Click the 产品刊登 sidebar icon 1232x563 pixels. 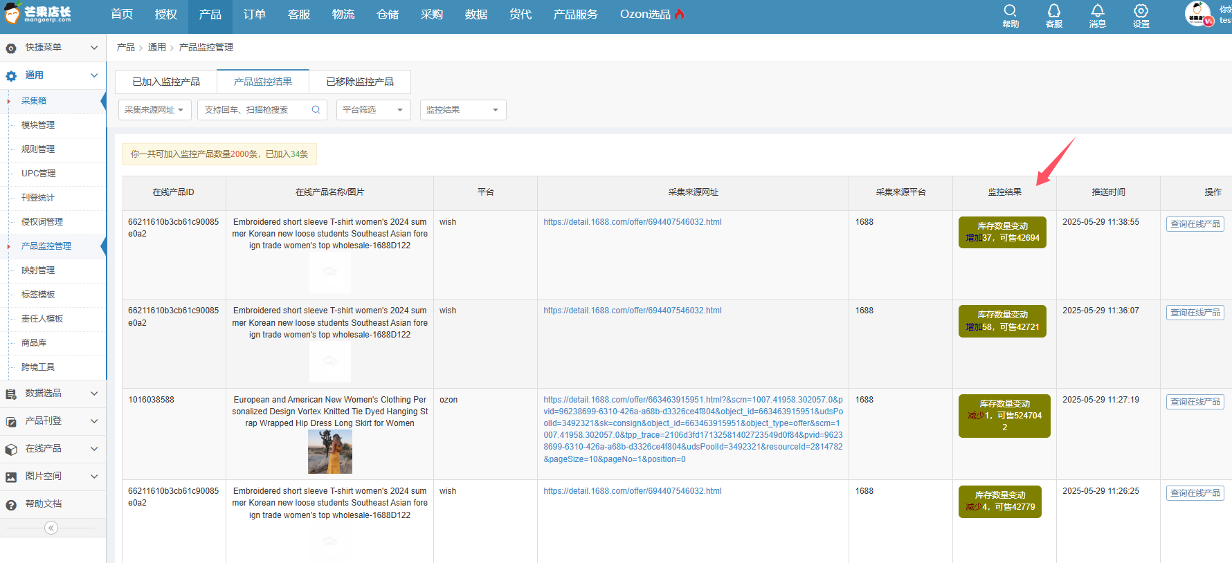11,422
